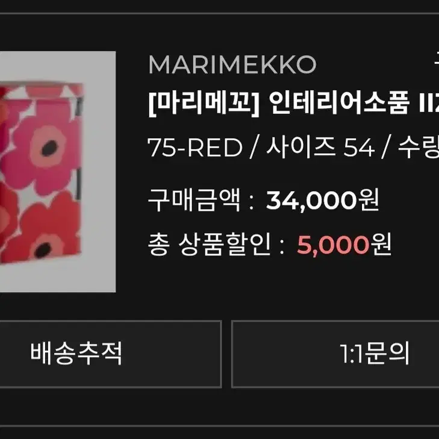Click the 사이즈 54 size text
Viewport: 439px width, 439px height.
pos(320,148)
